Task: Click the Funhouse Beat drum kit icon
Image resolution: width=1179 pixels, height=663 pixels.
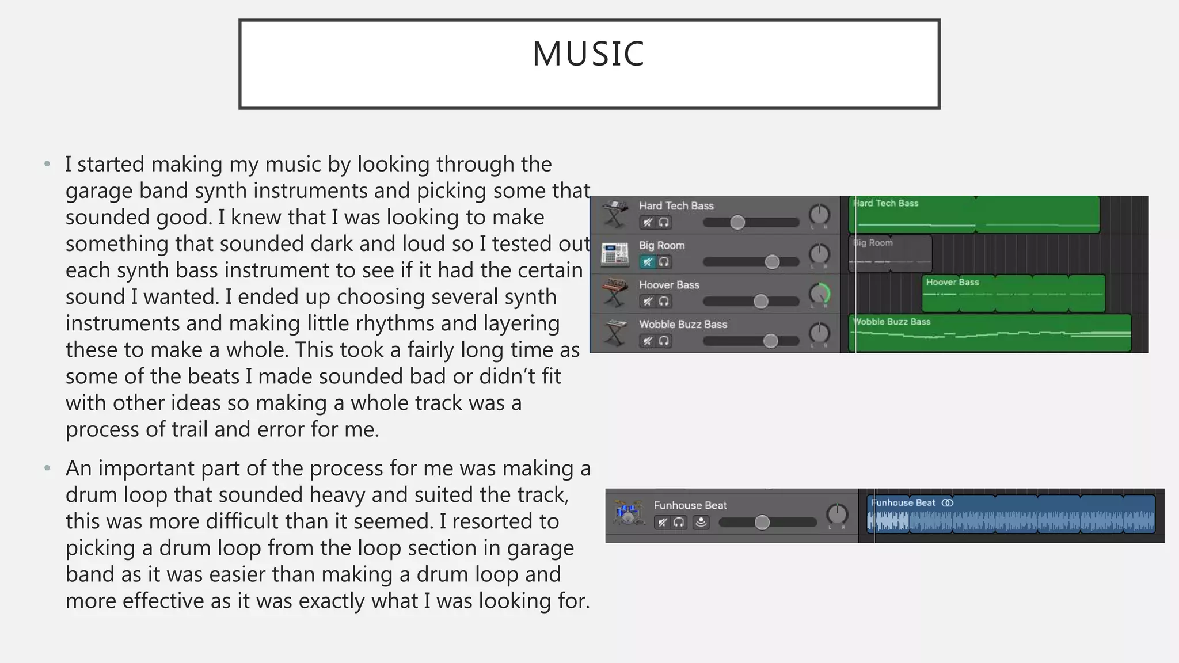Action: coord(628,512)
